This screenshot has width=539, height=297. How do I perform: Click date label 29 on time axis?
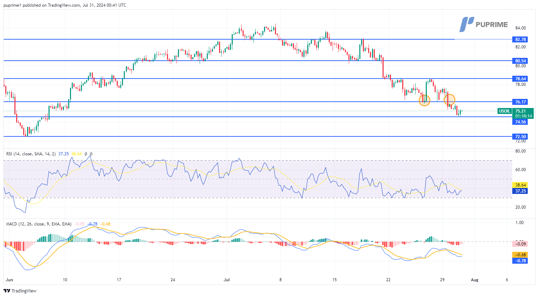coord(442,280)
